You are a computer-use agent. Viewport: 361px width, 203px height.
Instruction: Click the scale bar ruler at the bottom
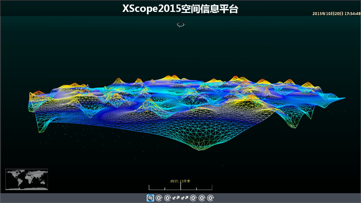181,187
